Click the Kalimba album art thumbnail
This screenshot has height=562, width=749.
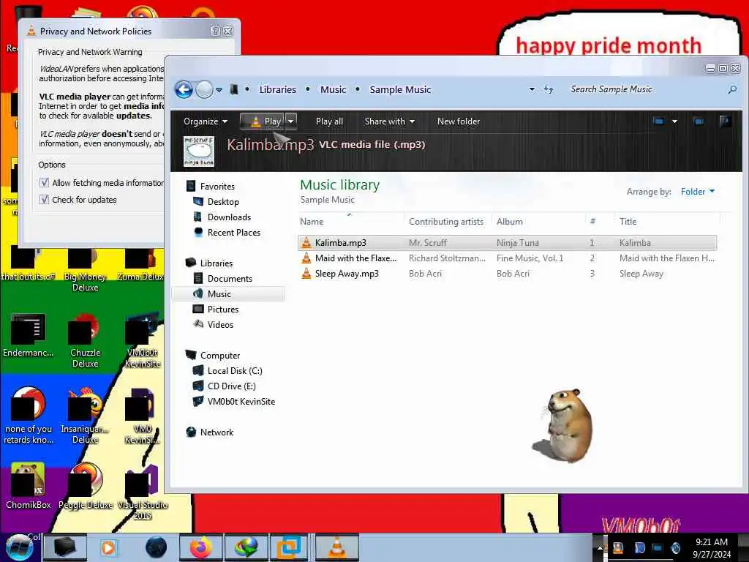[199, 151]
